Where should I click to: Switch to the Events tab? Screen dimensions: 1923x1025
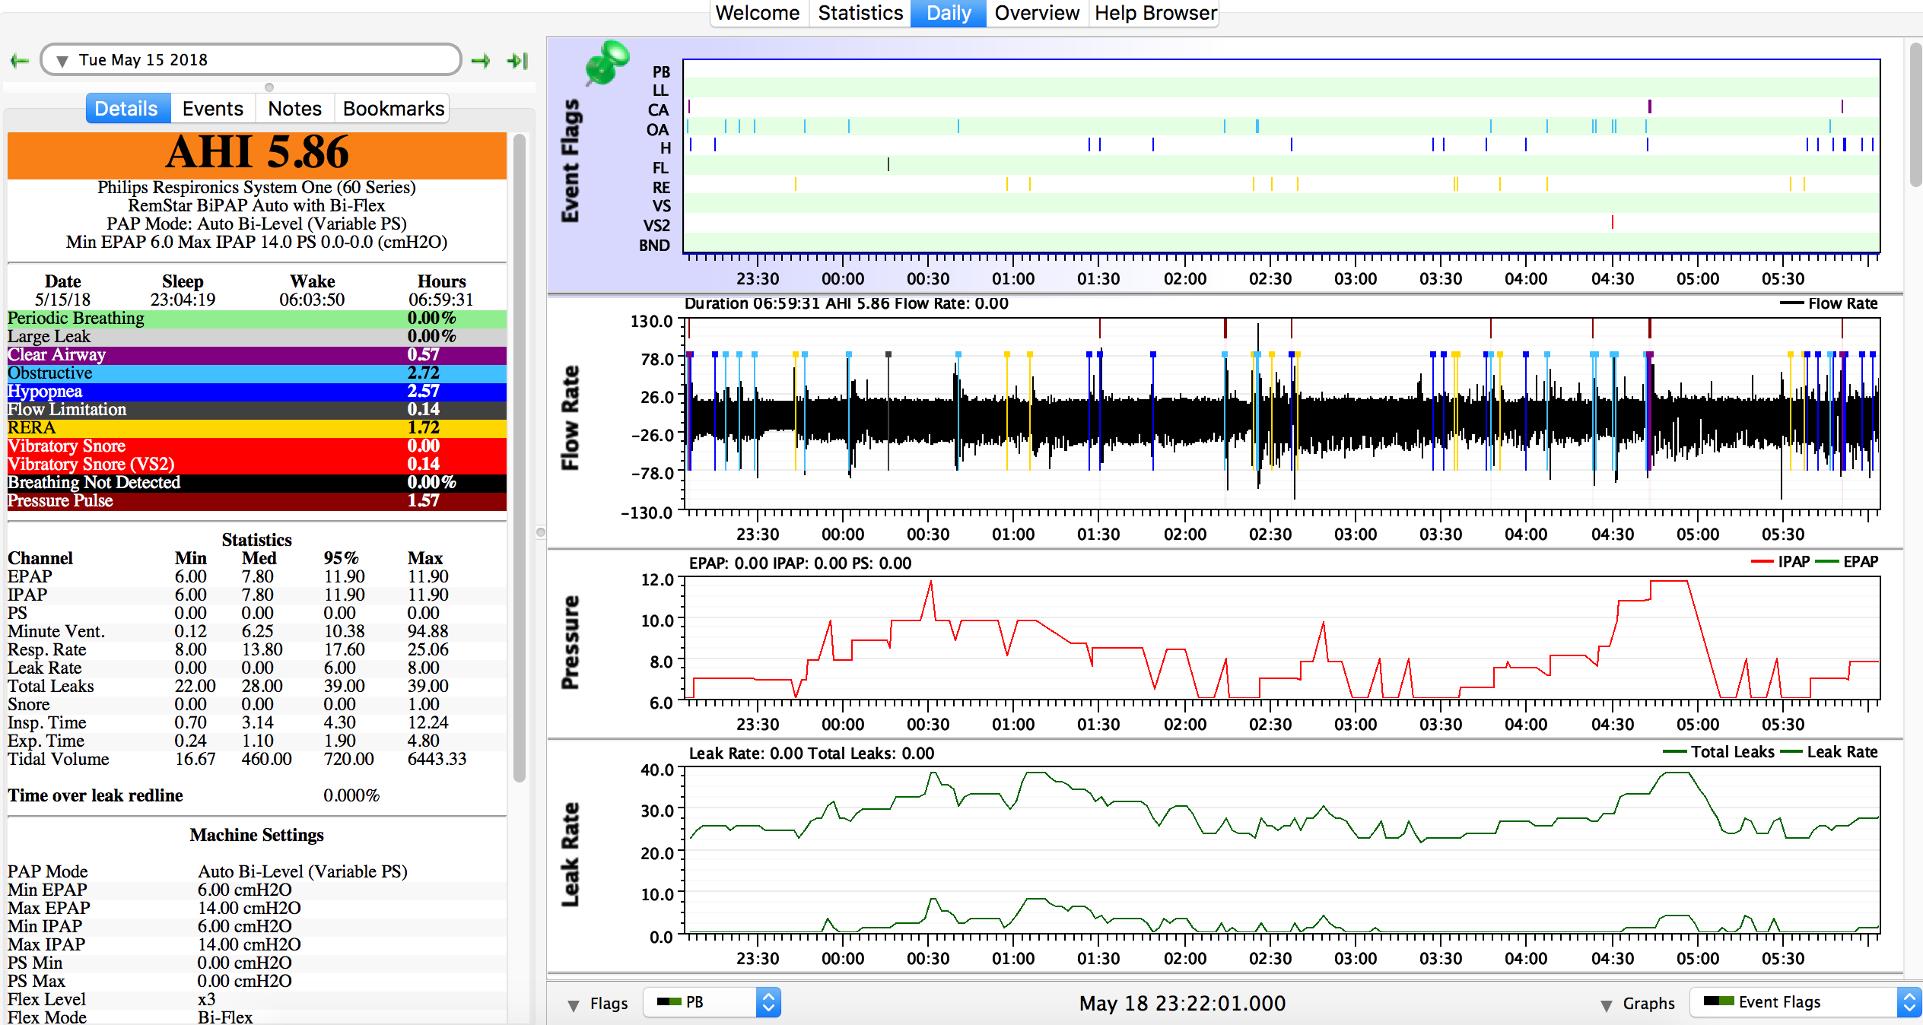point(212,109)
